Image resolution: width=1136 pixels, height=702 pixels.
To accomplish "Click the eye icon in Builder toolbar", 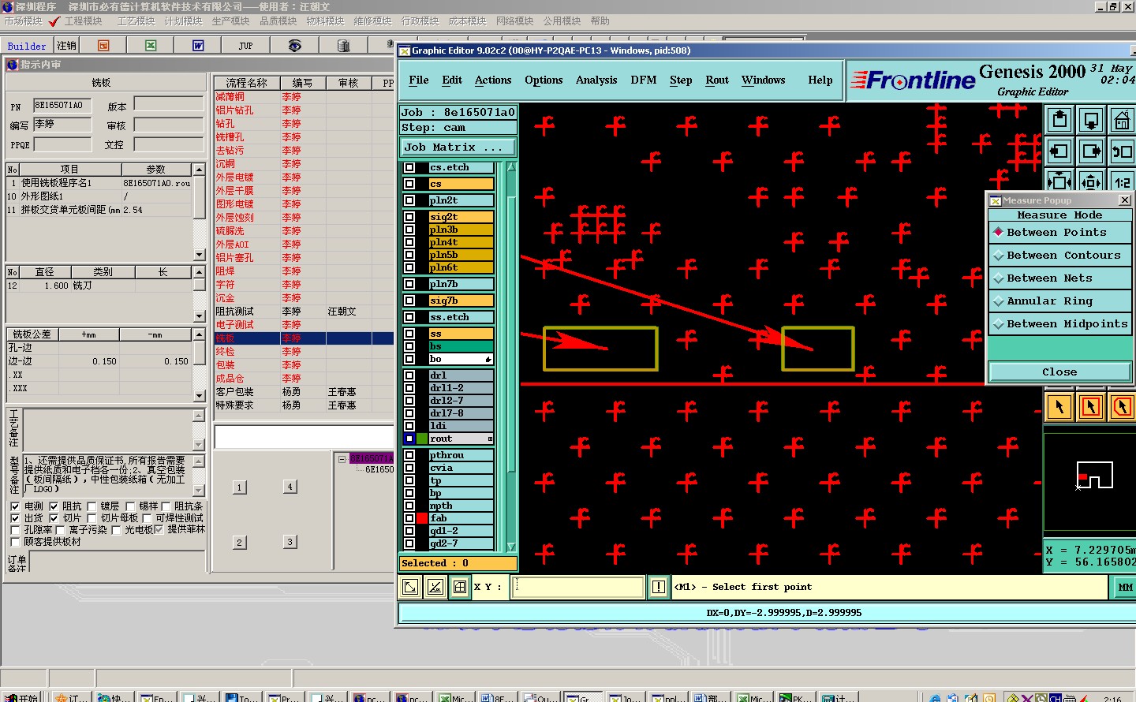I will click(294, 46).
